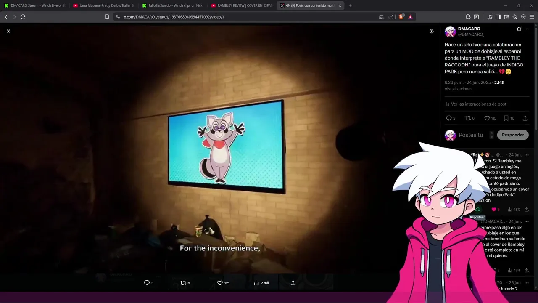
Task: Open the DMACARO profile name link
Action: 469,29
